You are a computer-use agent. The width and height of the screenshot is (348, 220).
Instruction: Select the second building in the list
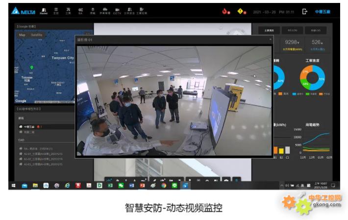tap(29, 132)
